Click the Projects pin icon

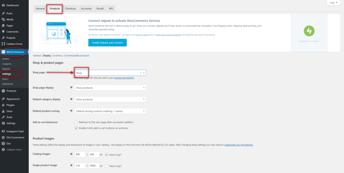tap(3, 38)
